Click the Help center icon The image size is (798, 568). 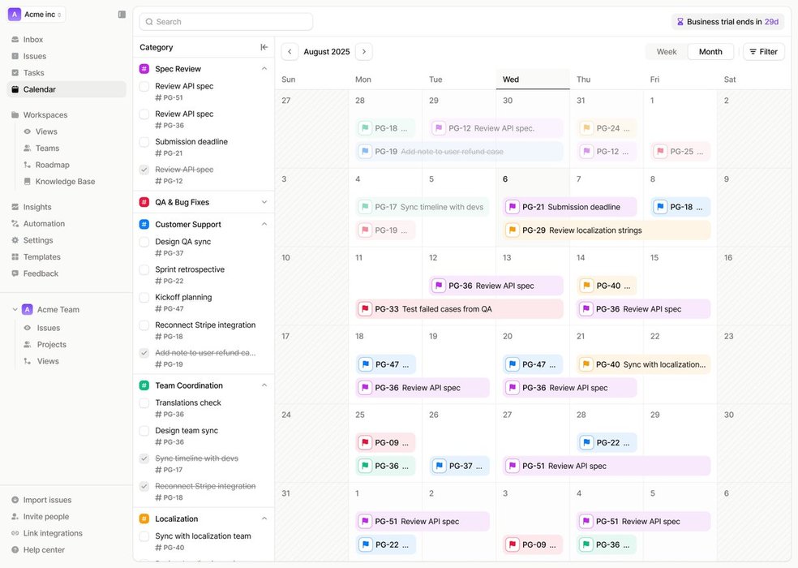[15, 550]
